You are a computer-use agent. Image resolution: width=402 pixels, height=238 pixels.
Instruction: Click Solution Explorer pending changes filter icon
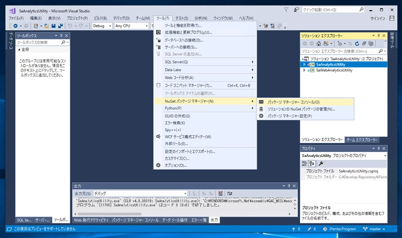340,43
